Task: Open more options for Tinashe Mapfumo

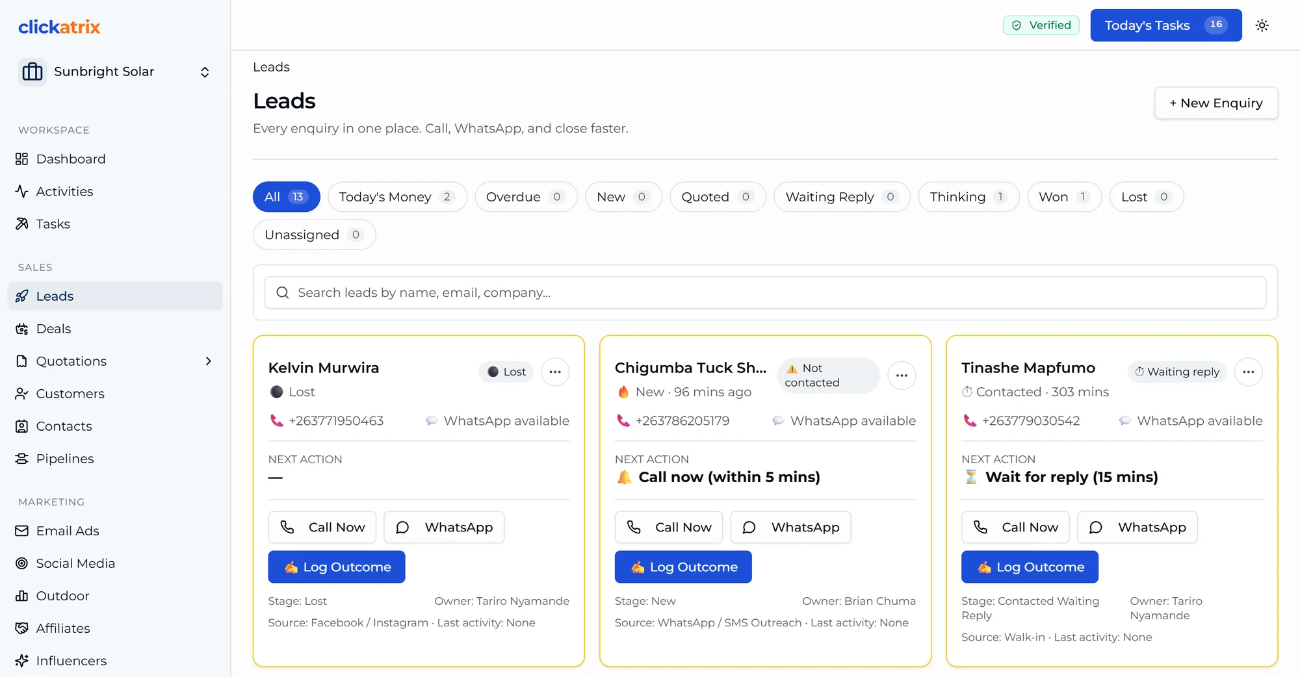Action: pyautogui.click(x=1248, y=372)
